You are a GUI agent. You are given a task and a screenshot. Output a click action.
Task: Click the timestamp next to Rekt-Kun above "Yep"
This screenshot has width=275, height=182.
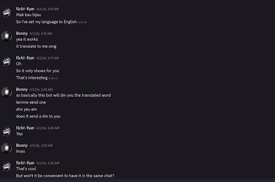tap(48, 128)
